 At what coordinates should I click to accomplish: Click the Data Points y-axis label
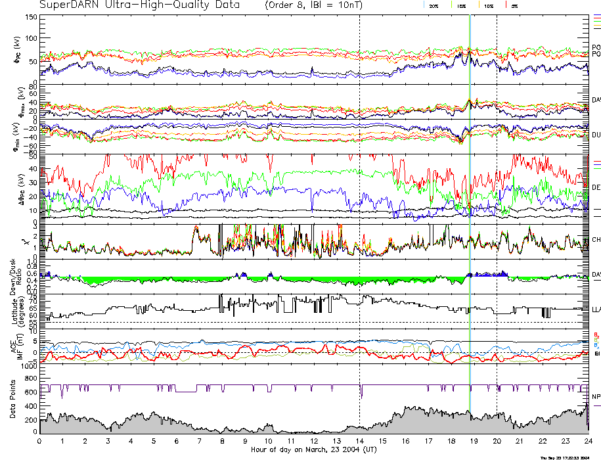pos(12,401)
